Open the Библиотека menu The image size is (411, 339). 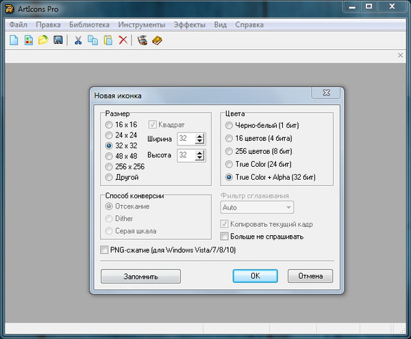coord(89,25)
